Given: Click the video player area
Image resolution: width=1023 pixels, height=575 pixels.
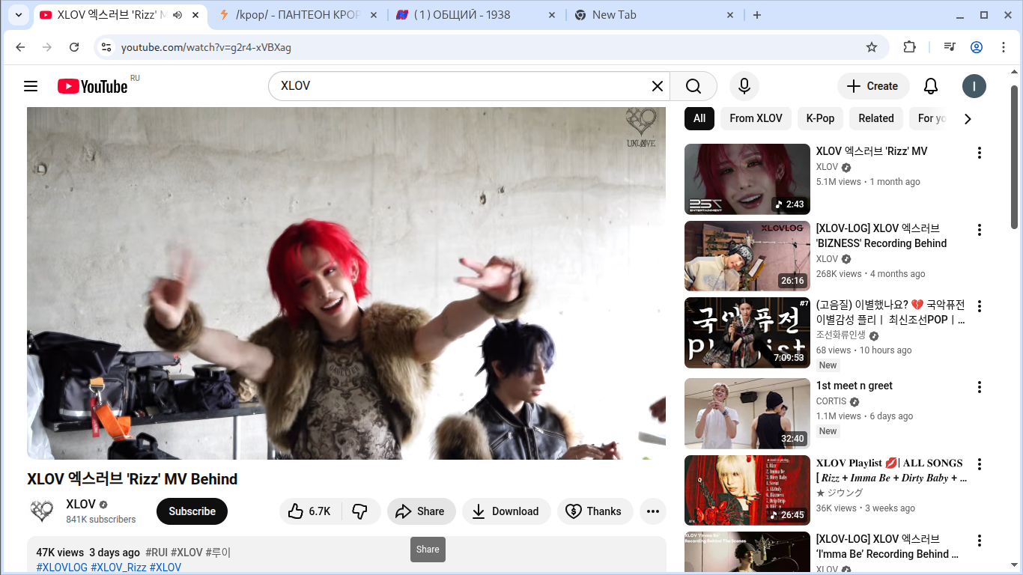Looking at the screenshot, I should coord(346,283).
